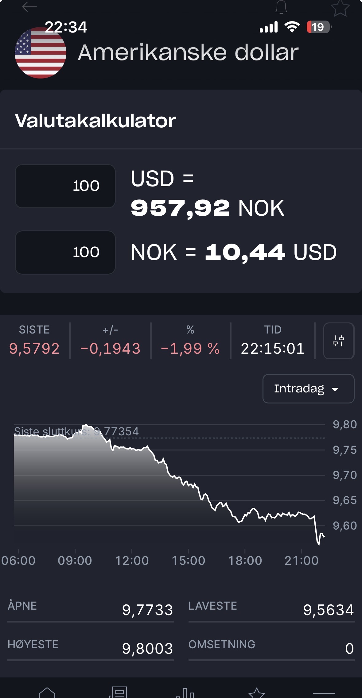This screenshot has width=362, height=698.
Task: Tap the back arrow at top
Action: click(x=29, y=7)
